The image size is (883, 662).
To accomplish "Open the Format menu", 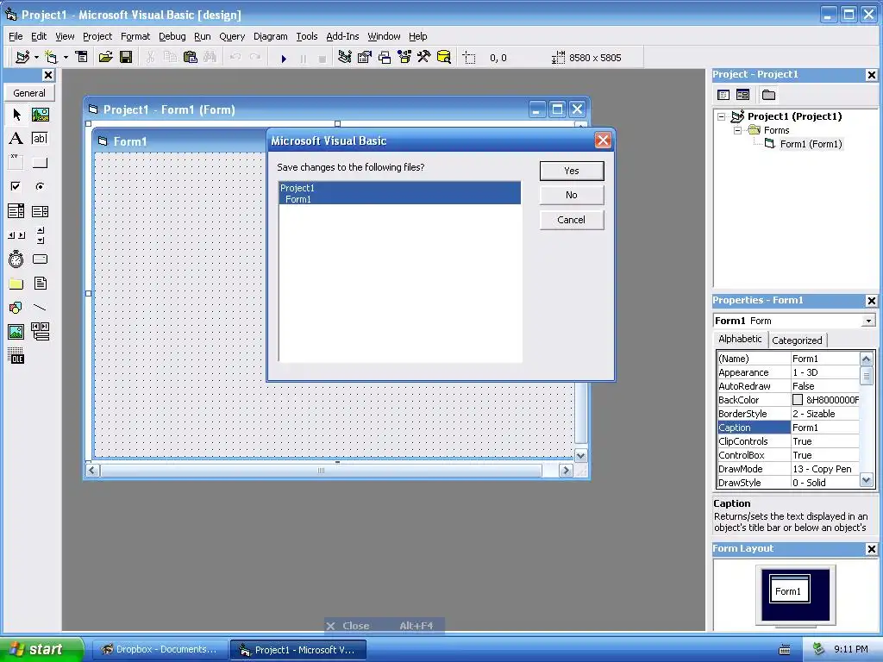I will [x=135, y=36].
